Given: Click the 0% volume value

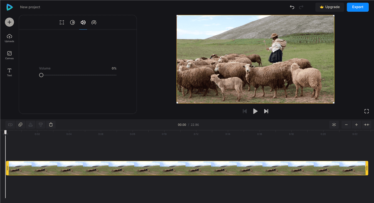Looking at the screenshot, I should pyautogui.click(x=114, y=68).
